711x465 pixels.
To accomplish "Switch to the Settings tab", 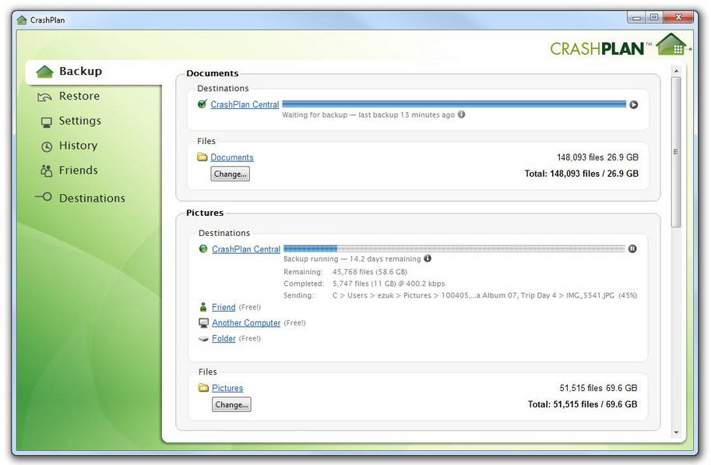I will (x=79, y=122).
